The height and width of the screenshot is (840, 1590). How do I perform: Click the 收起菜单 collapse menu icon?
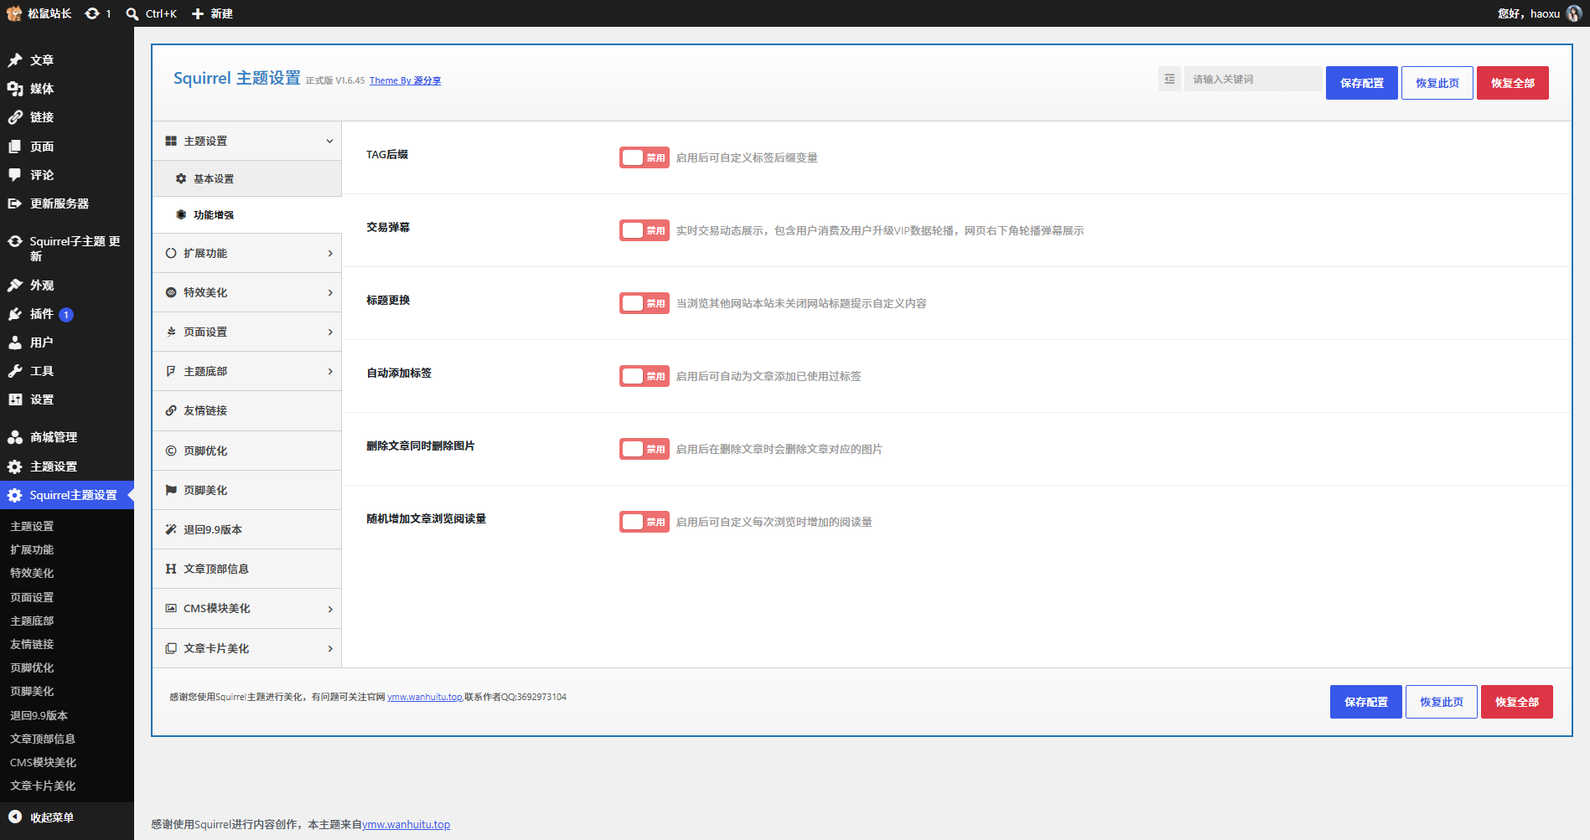[15, 817]
